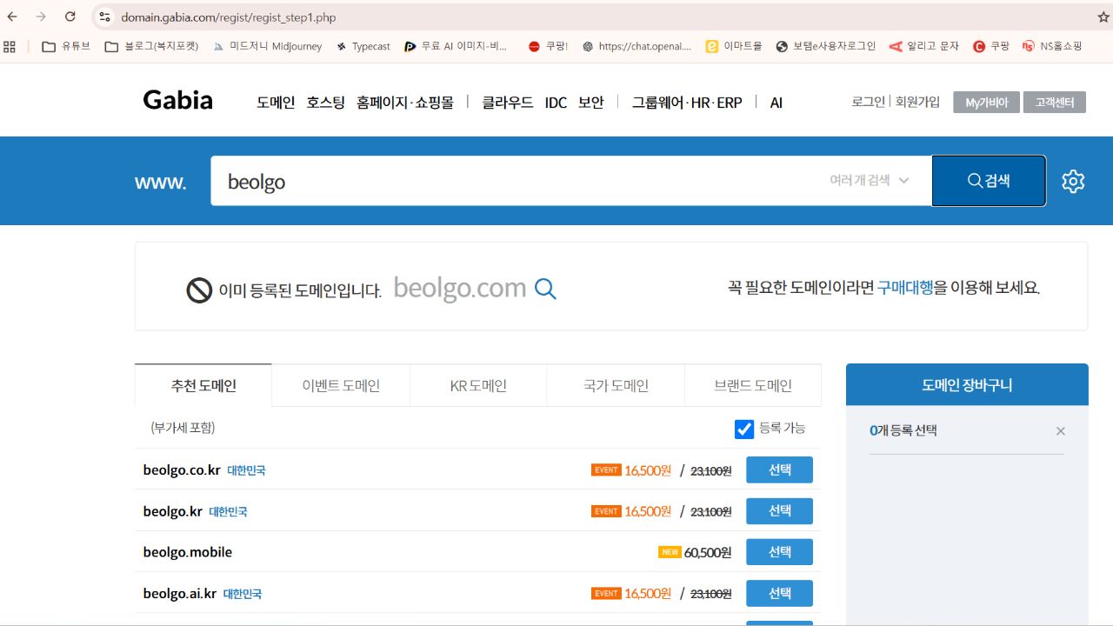Switch to the 이벤트 도메인 tab
Screen dimensions: 1113x626
[341, 385]
